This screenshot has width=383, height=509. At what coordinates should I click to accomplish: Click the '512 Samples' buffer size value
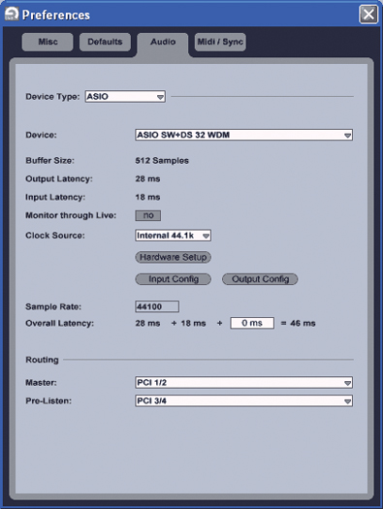162,161
